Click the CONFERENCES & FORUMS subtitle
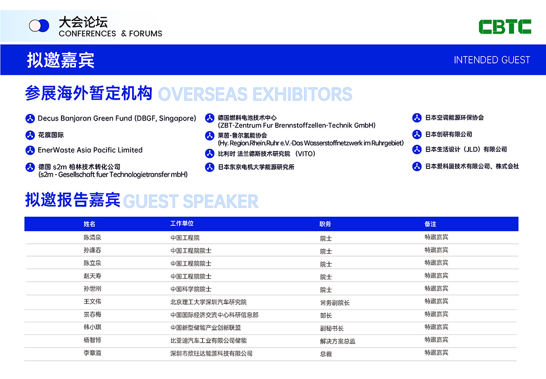This screenshot has height=379, width=546. coord(111,34)
